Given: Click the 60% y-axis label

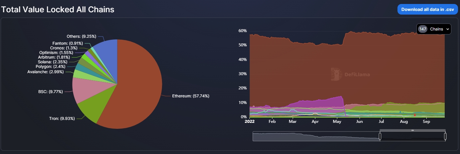Looking at the screenshot, I should click(242, 30).
